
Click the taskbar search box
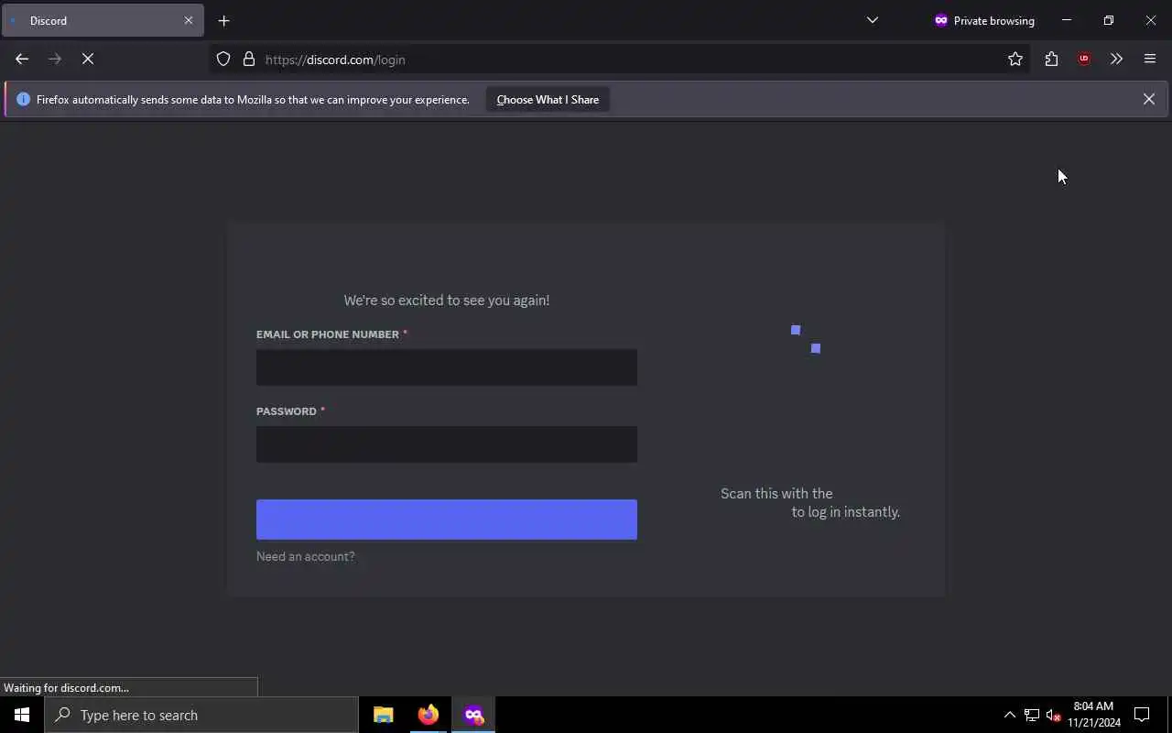point(201,715)
